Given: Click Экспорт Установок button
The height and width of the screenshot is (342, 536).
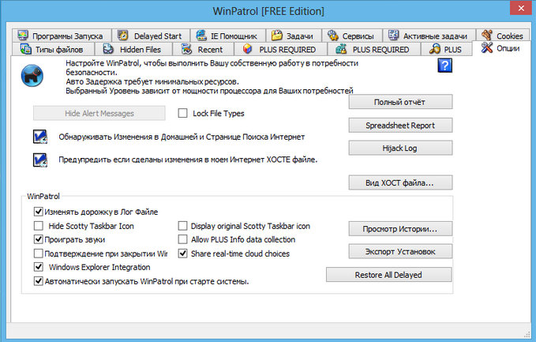Looking at the screenshot, I should pyautogui.click(x=400, y=251).
